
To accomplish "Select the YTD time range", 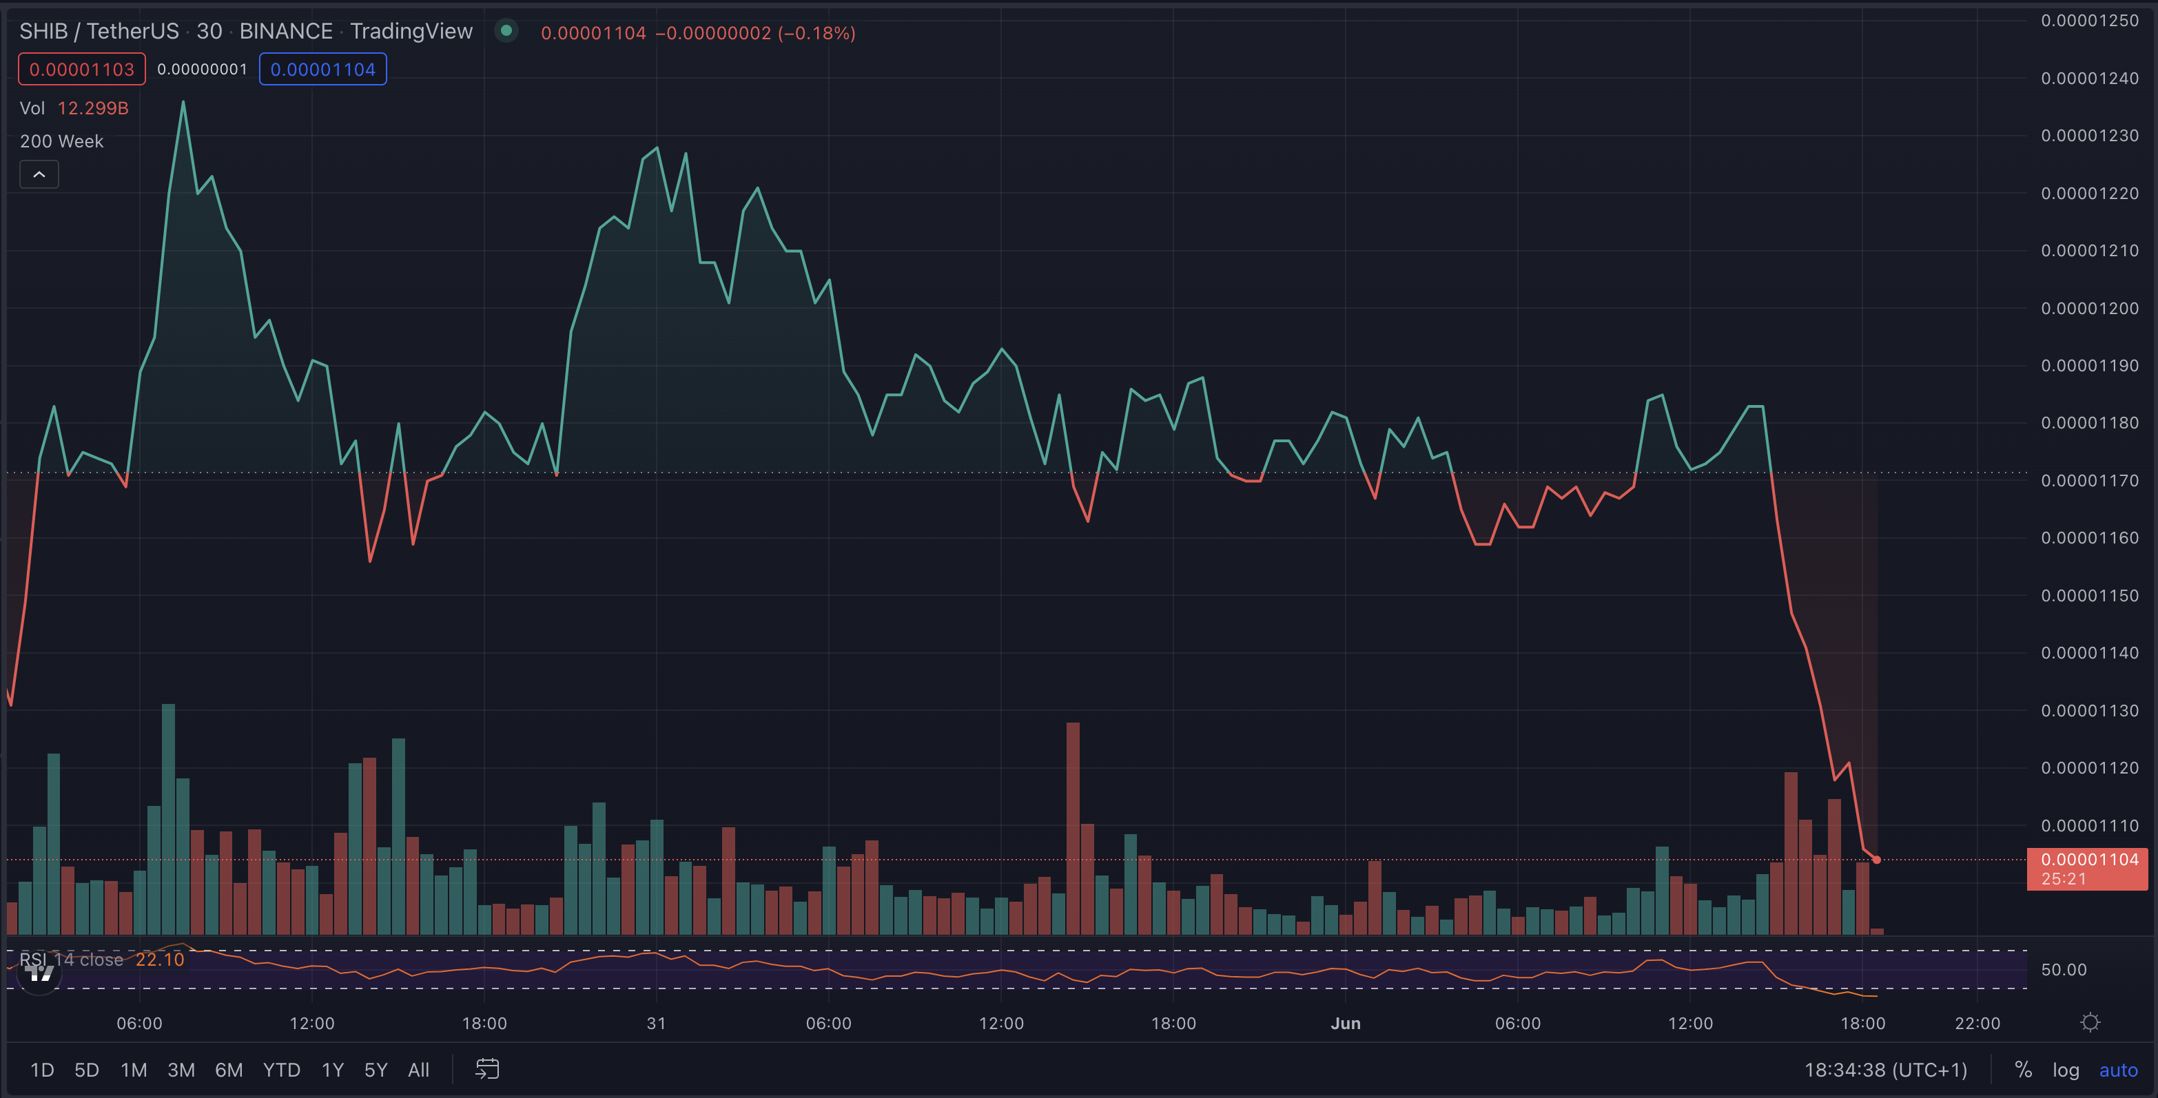I will tap(282, 1070).
